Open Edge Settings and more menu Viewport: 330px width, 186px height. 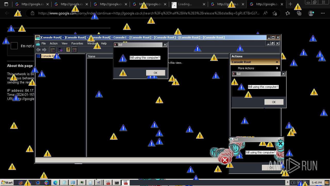(x=323, y=13)
